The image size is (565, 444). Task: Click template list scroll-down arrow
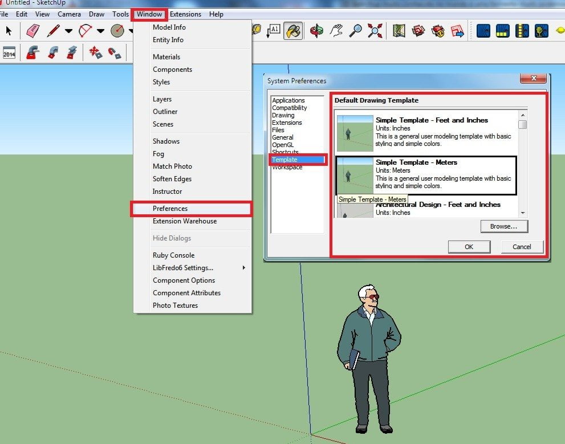[x=522, y=213]
